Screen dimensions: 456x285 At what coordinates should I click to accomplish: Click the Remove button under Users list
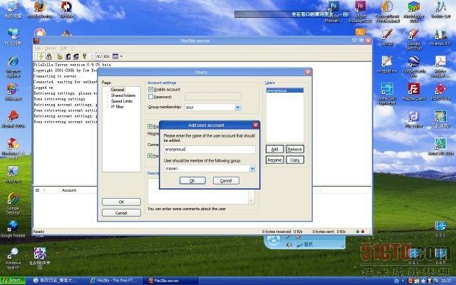(x=295, y=149)
